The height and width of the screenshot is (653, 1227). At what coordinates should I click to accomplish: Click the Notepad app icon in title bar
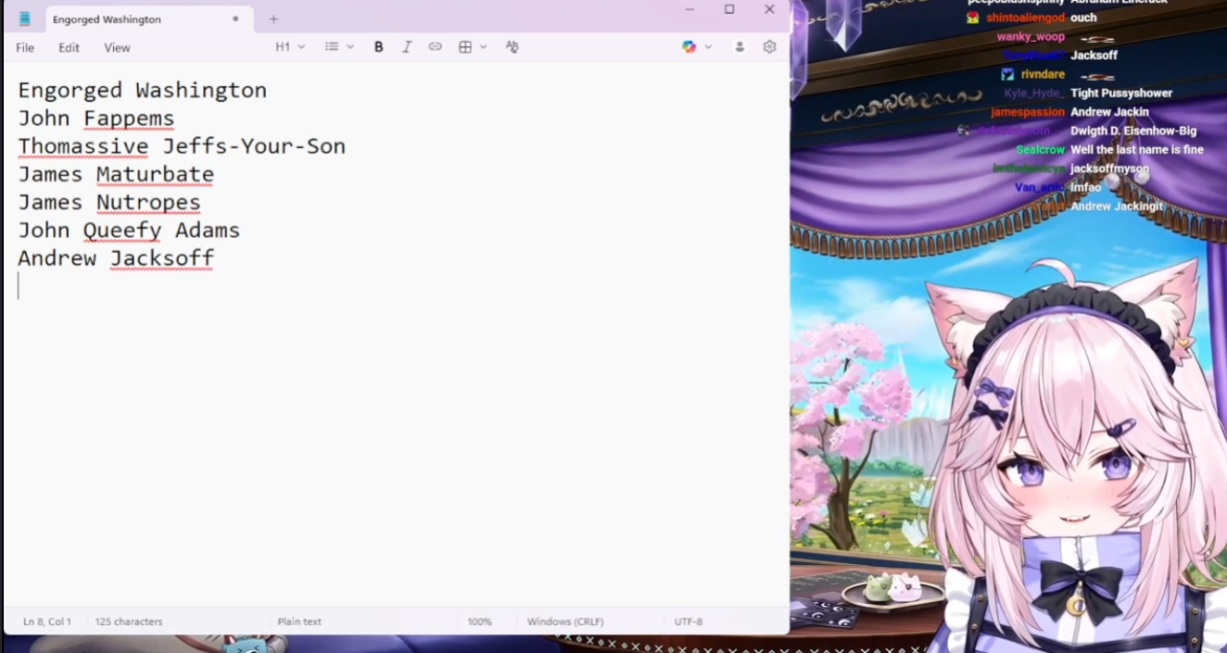point(25,19)
